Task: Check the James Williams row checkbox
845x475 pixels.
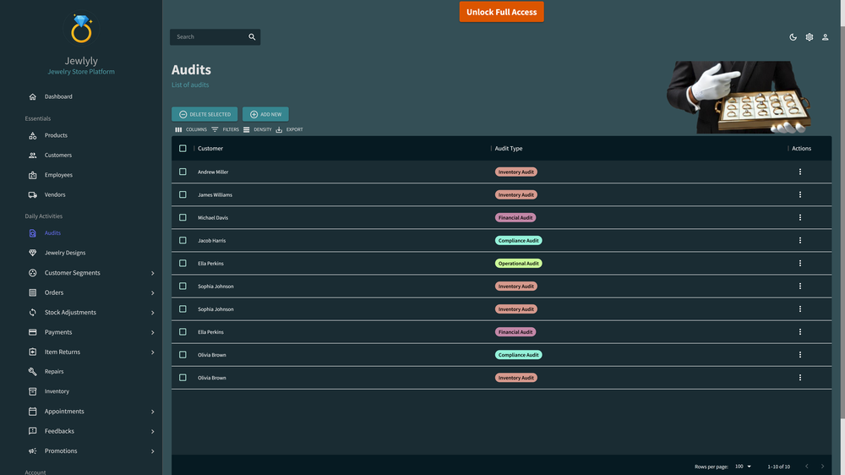Action: (x=183, y=194)
